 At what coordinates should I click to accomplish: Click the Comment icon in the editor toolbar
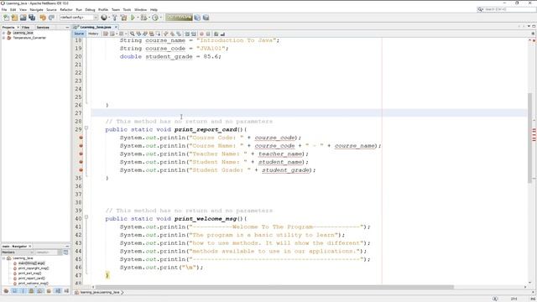[216, 34]
